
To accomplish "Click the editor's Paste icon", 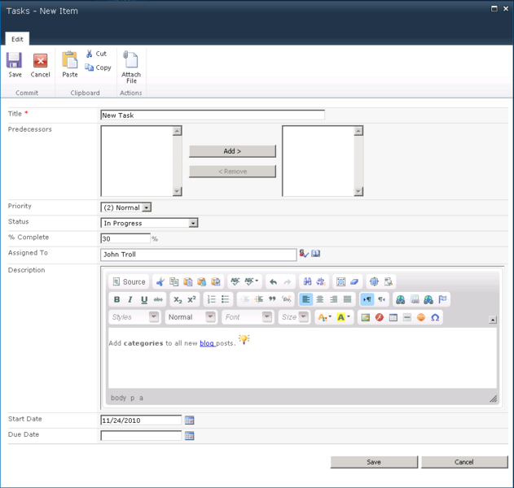I will pos(188,281).
